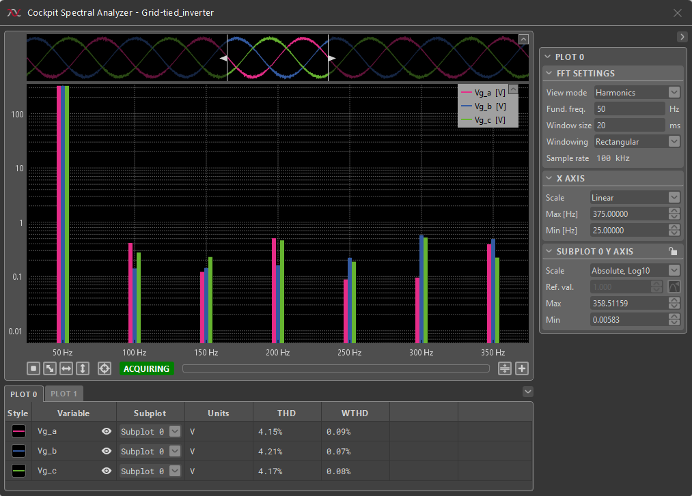Toggle visibility of the Vg_b signal

point(107,451)
